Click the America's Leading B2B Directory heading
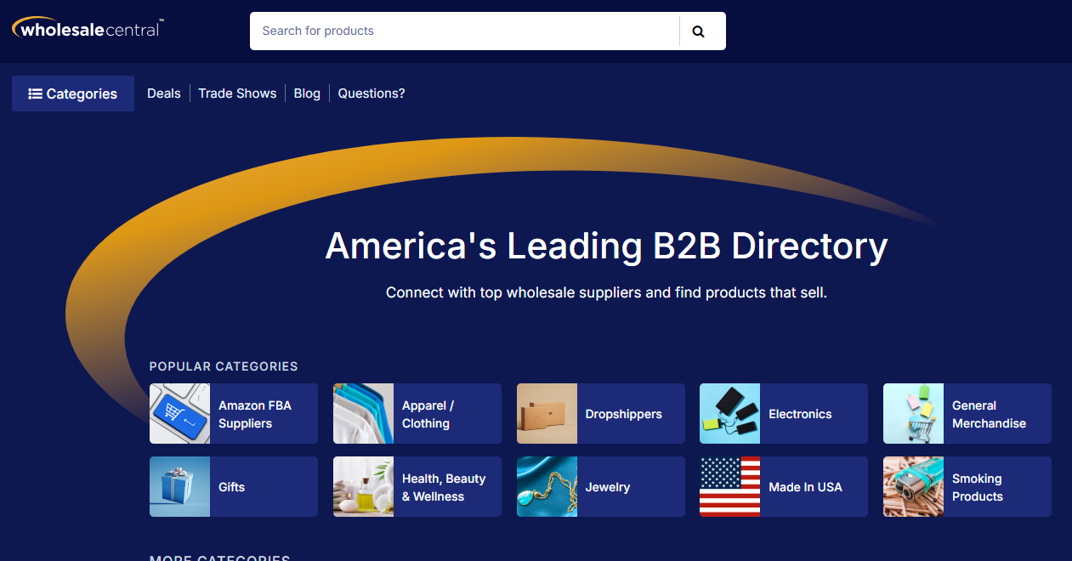This screenshot has height=561, width=1072. pyautogui.click(x=606, y=246)
